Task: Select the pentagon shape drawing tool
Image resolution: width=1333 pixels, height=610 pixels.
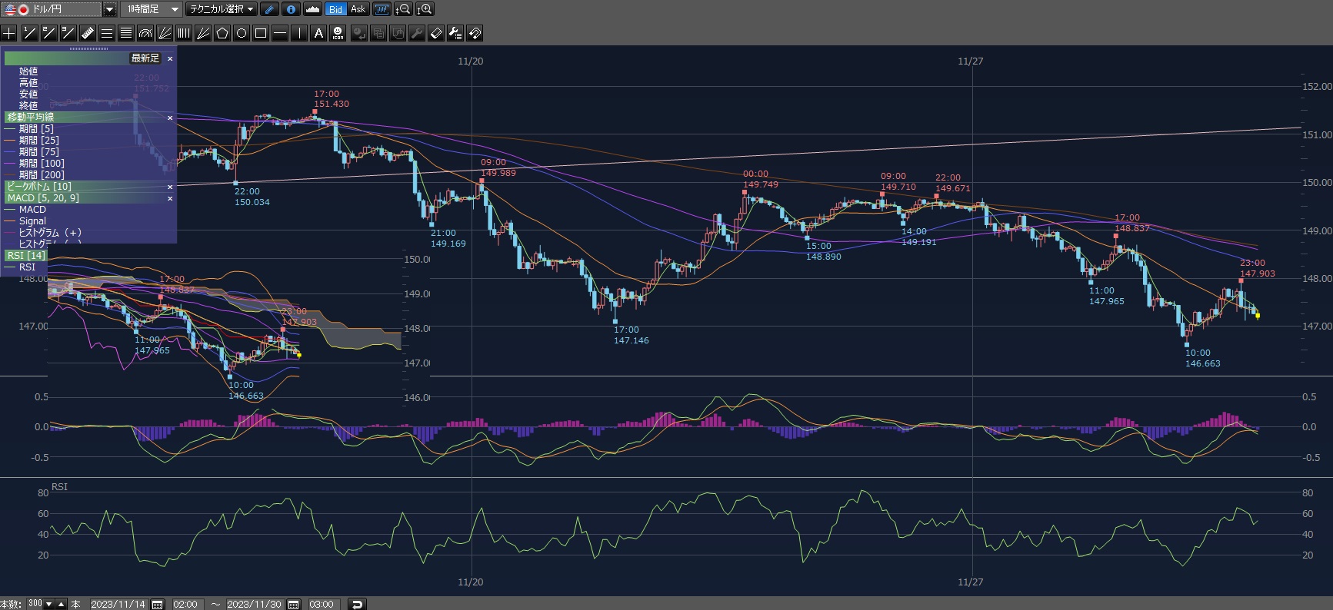Action: pyautogui.click(x=222, y=33)
